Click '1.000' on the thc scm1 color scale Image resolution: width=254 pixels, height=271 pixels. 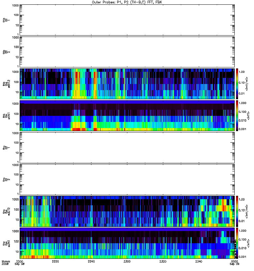[242, 231]
